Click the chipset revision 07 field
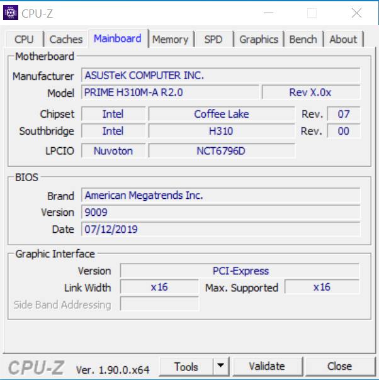 pos(344,114)
